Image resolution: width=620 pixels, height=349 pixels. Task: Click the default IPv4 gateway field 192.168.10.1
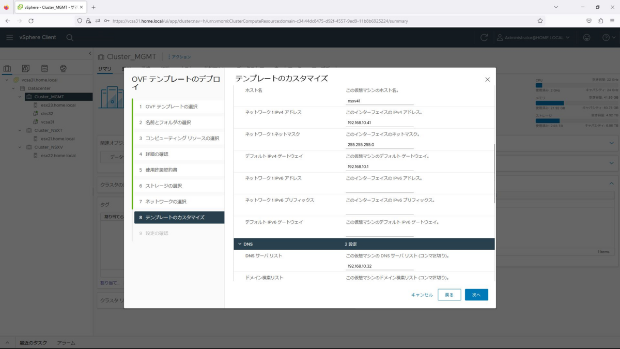tap(379, 166)
